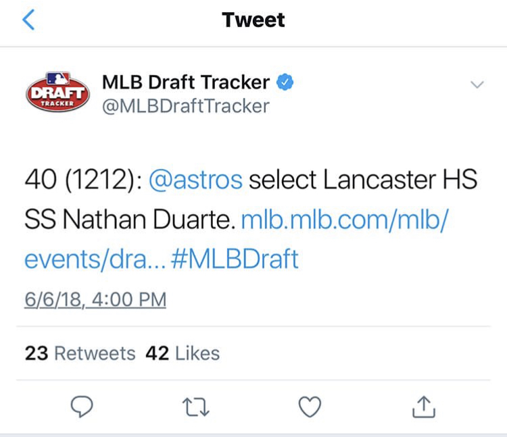Select the Nathan Duarte name in tweet
The height and width of the screenshot is (437, 507).
(149, 220)
